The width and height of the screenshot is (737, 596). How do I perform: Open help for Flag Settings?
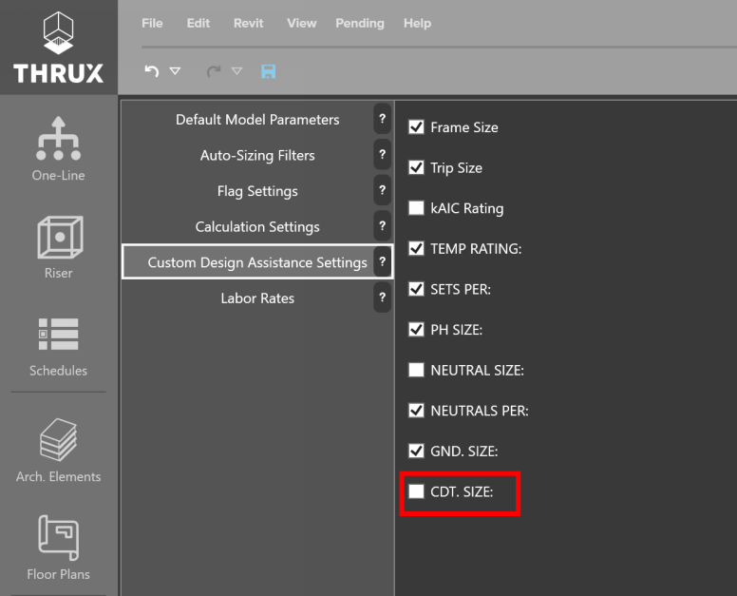point(383,190)
